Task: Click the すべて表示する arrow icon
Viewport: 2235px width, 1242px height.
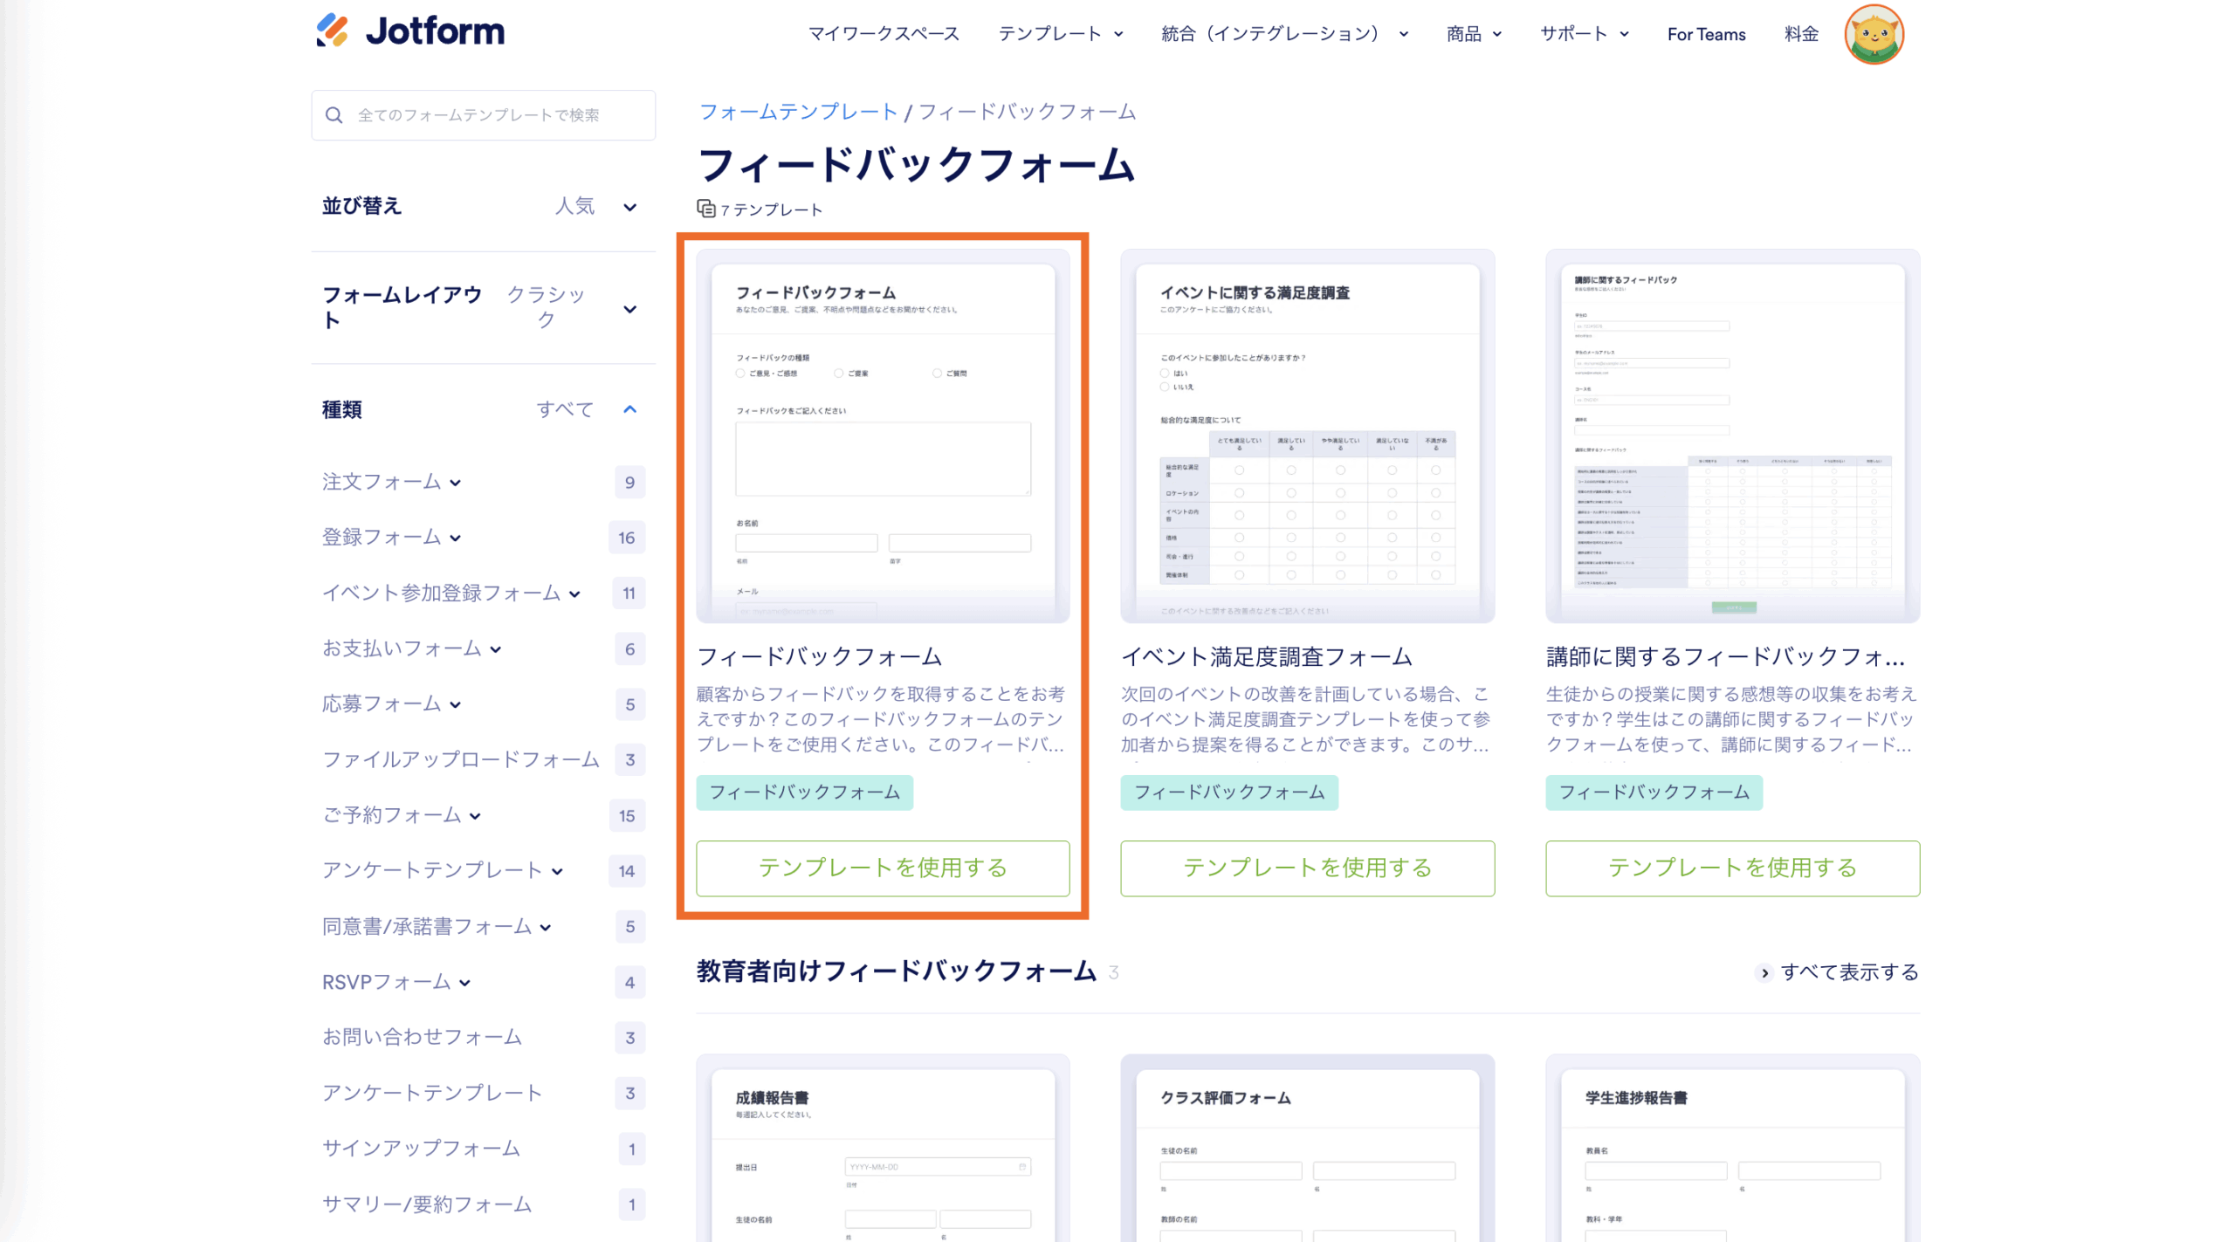Action: click(x=1764, y=972)
